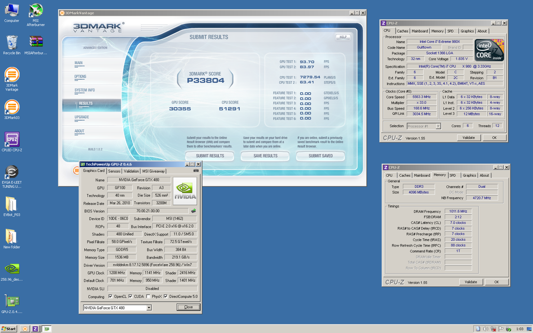Screen dimensions: 533x333
Task: Select the 3DMark Vantage desktop shortcut
Action: 12,79
